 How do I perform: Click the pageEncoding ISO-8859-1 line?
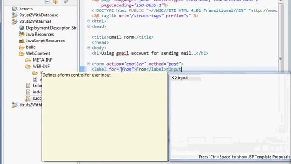pos(135,5)
